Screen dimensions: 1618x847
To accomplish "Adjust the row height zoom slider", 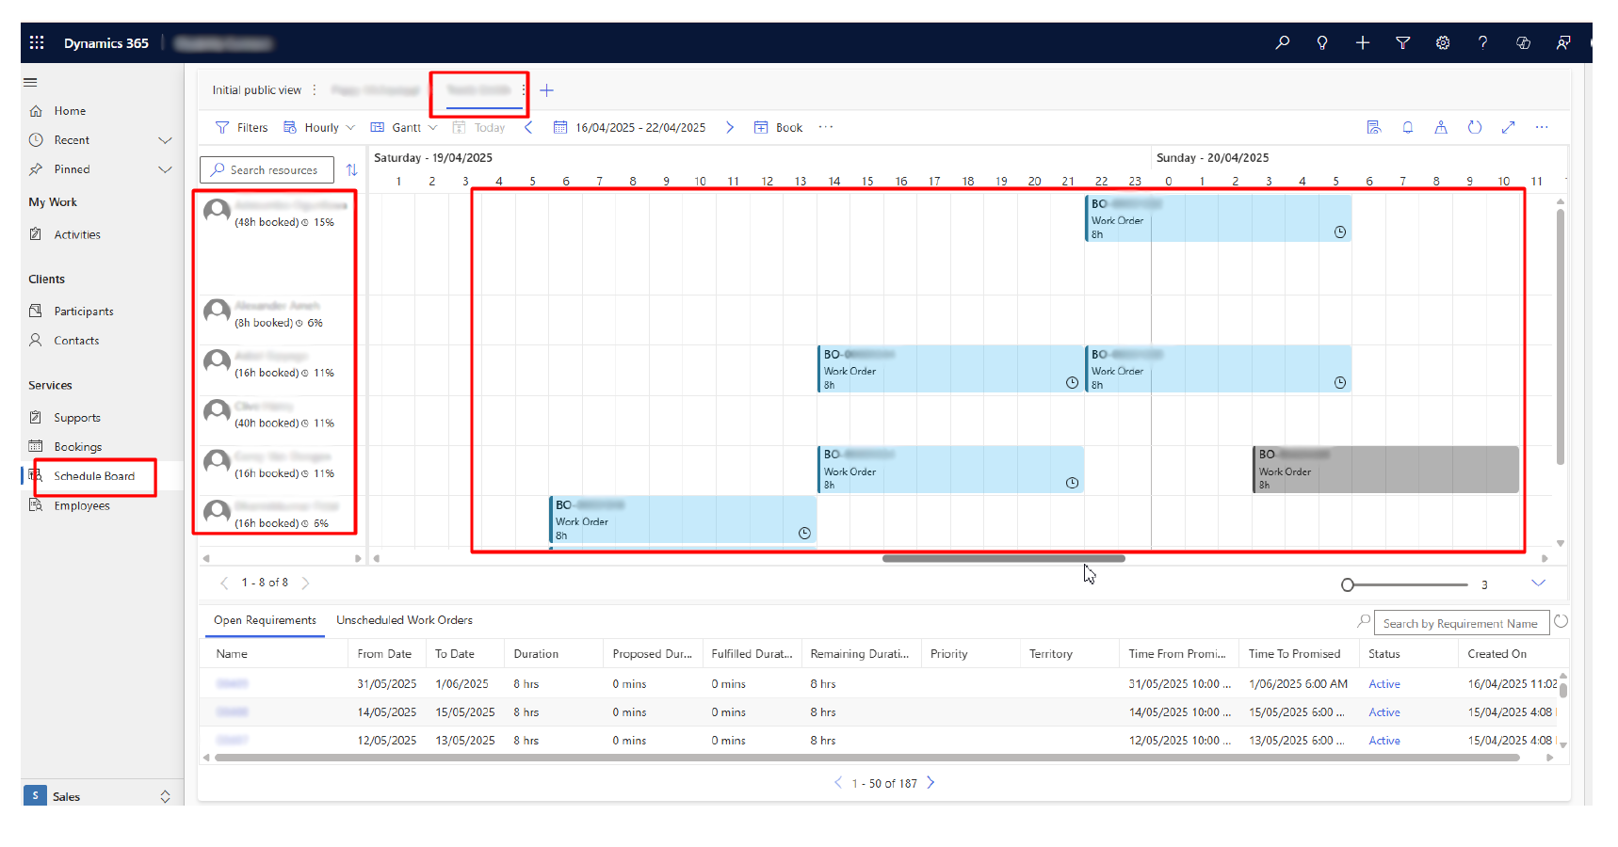I will pyautogui.click(x=1348, y=585).
